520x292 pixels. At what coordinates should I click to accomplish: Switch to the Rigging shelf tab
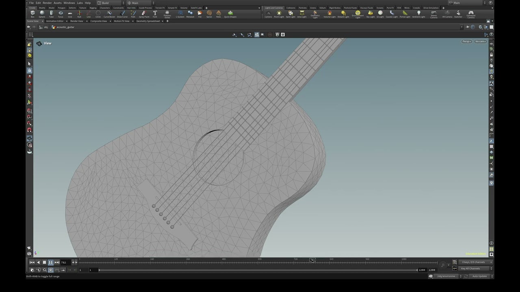(x=93, y=8)
